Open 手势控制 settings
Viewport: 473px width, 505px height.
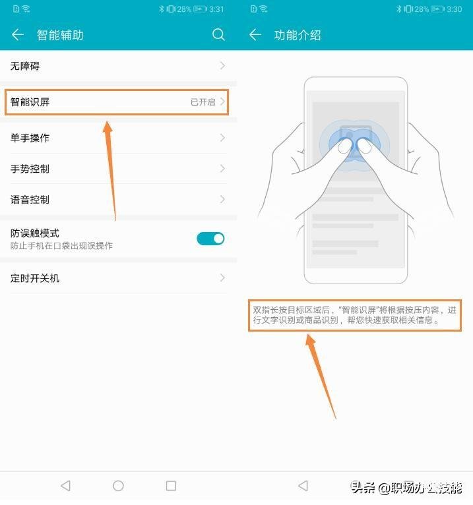pyautogui.click(x=118, y=168)
